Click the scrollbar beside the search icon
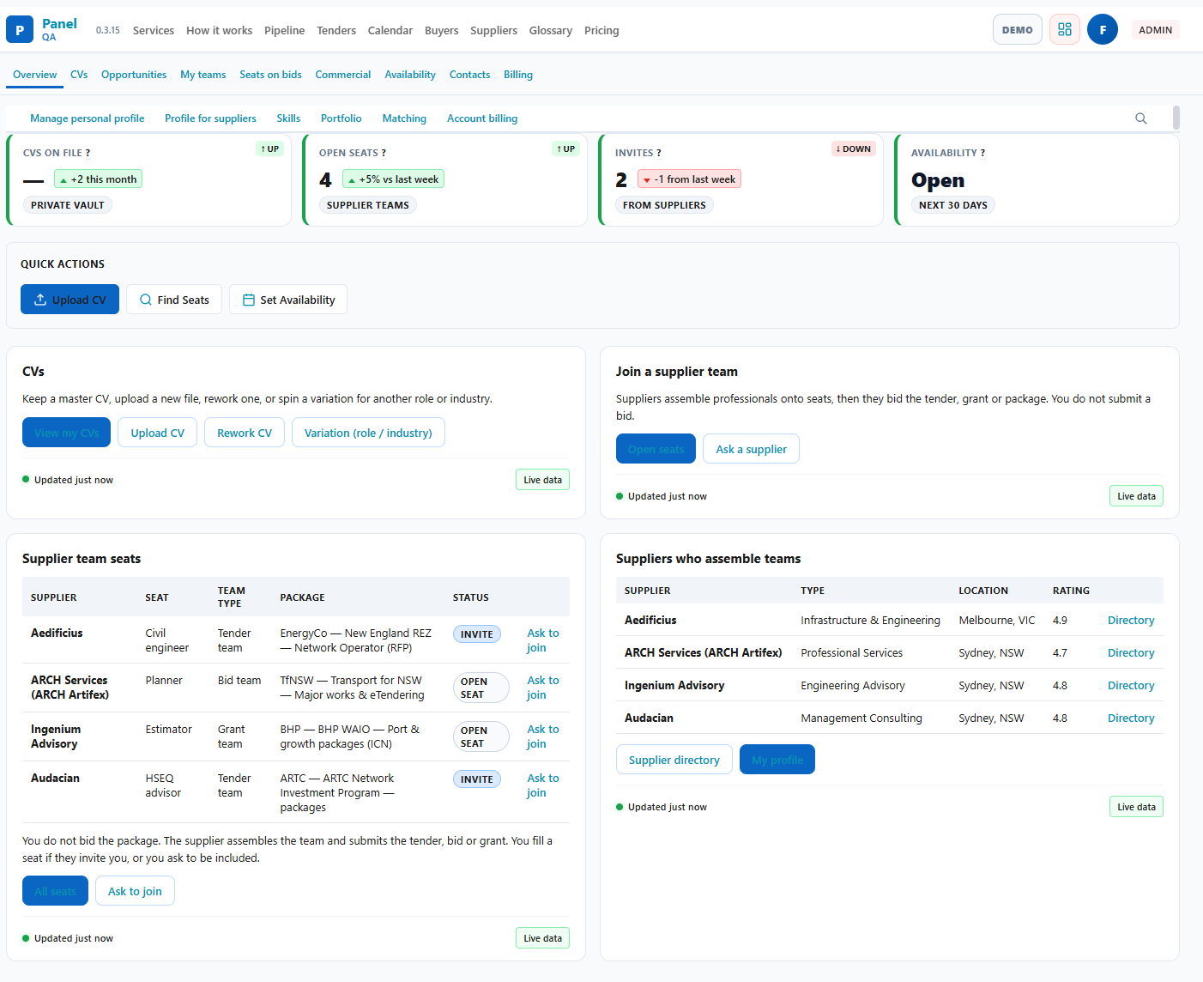This screenshot has height=982, width=1203. pos(1176,118)
